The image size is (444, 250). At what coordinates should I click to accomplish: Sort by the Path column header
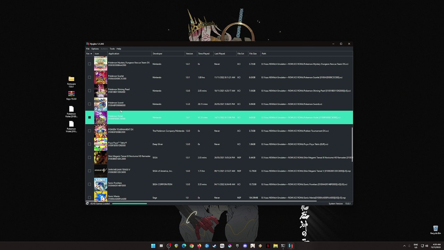[x=307, y=53]
